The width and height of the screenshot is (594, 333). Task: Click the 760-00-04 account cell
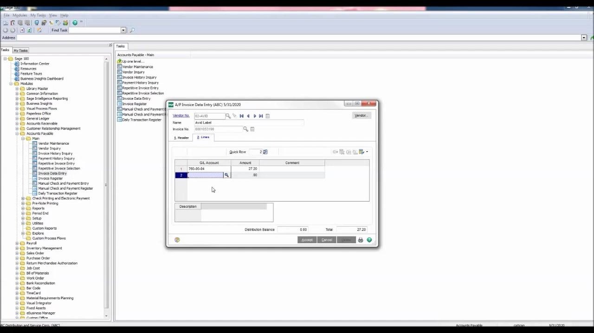coord(209,169)
